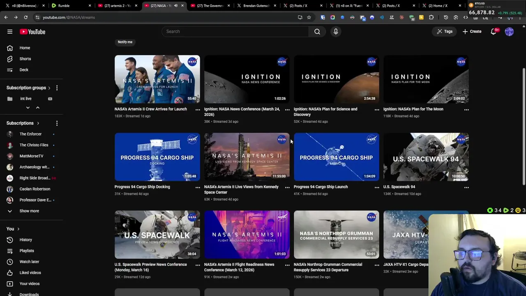Move group down with down chevron
The width and height of the screenshot is (526, 296).
(x=28, y=108)
